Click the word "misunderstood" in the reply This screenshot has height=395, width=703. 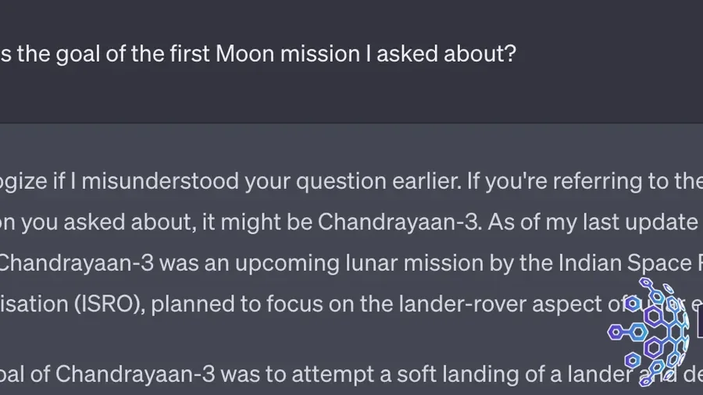pos(160,181)
